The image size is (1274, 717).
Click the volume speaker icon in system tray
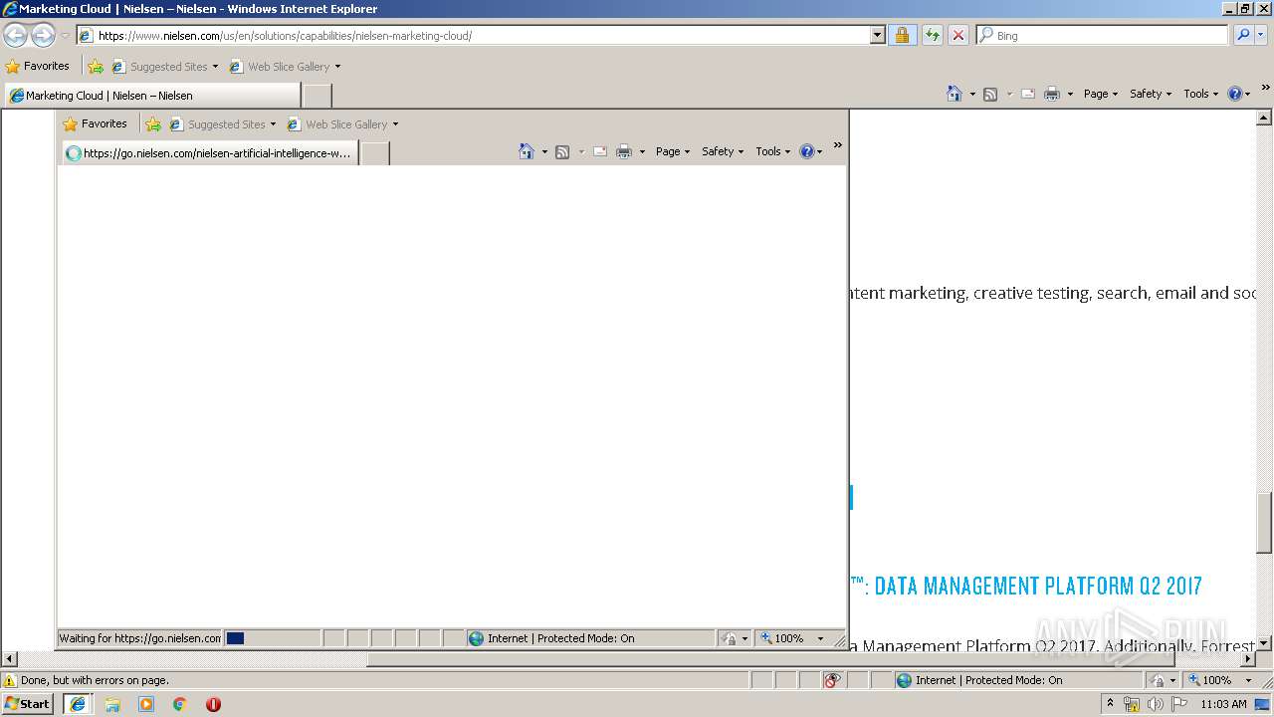1156,704
